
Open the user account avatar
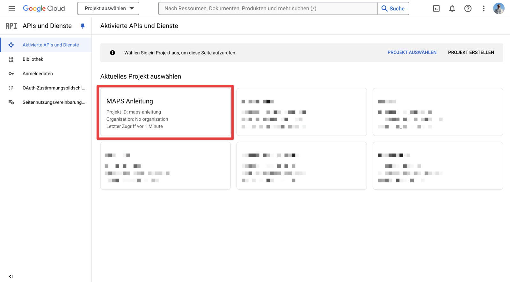(x=499, y=9)
